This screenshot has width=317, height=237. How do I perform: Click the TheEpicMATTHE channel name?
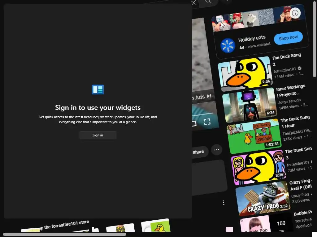pos(297,132)
